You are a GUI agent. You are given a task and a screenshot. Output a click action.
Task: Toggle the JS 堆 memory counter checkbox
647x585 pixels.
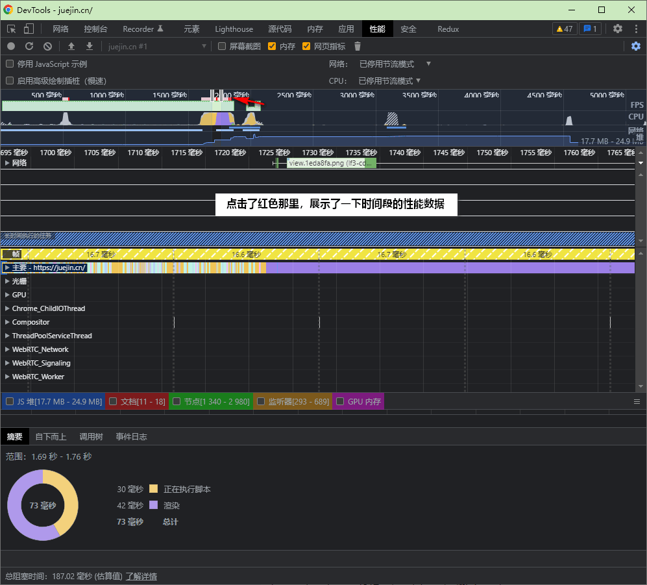(x=10, y=401)
